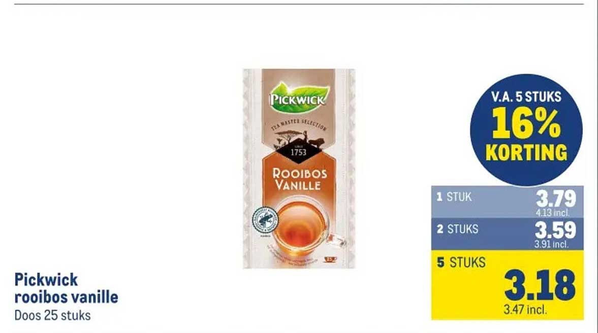598x333 pixels.
Task: Select the 1 STUK price row
Action: pyautogui.click(x=507, y=202)
